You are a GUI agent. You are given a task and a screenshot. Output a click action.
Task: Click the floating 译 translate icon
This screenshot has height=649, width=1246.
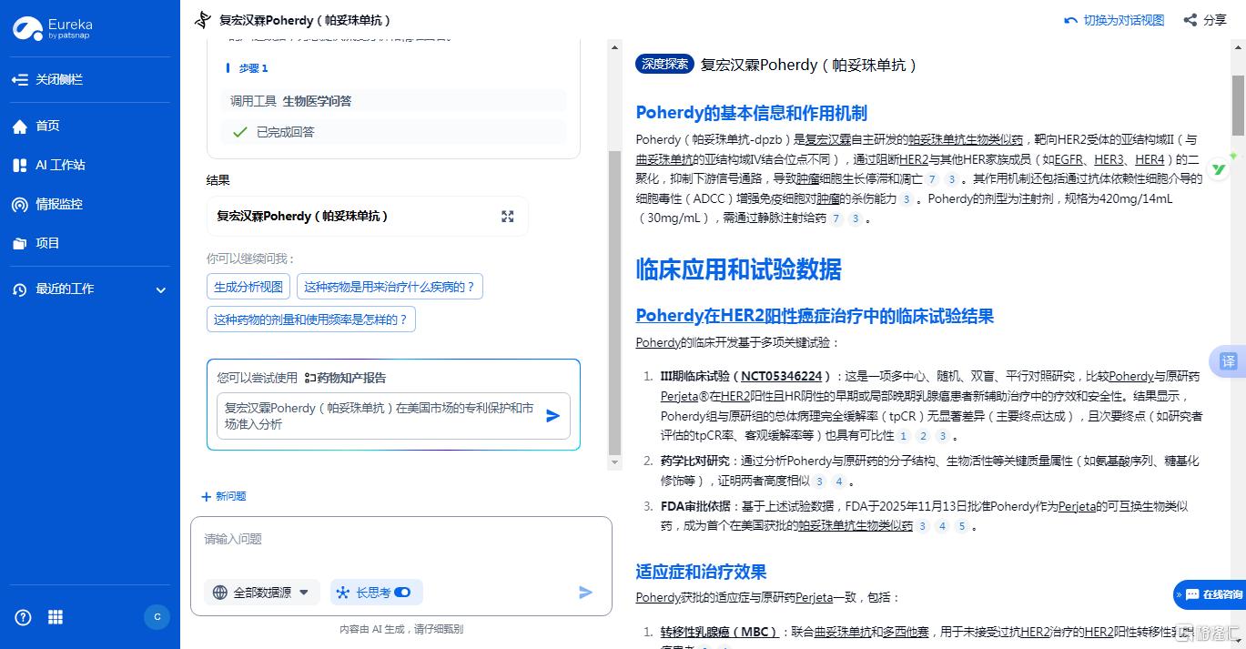[1228, 361]
